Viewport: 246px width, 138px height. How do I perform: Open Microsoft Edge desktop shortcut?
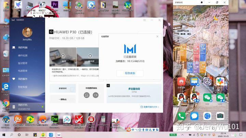point(6,89)
